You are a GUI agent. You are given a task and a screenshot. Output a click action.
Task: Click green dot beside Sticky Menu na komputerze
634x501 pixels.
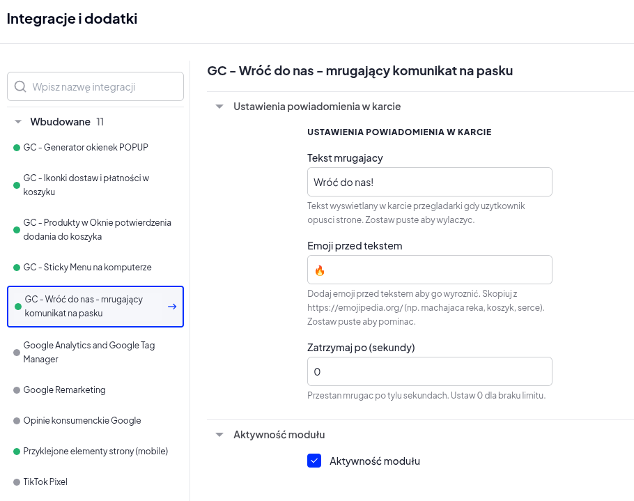[17, 268]
